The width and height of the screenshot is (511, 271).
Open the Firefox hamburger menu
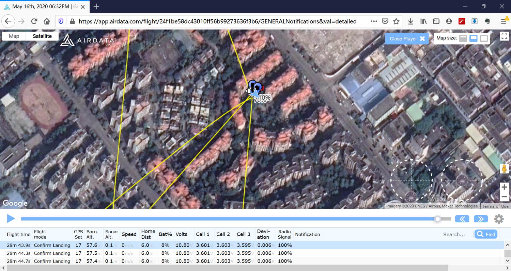point(504,21)
